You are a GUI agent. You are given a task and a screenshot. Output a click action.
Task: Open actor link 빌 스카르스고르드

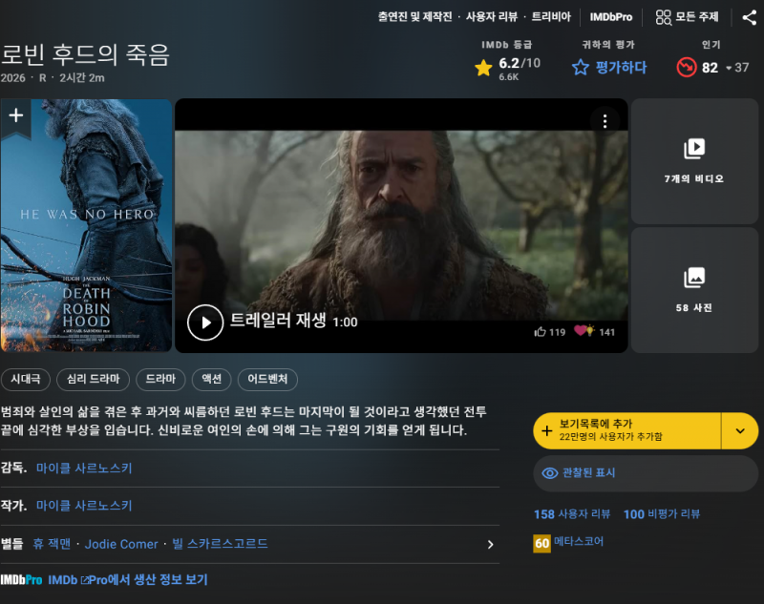(220, 544)
